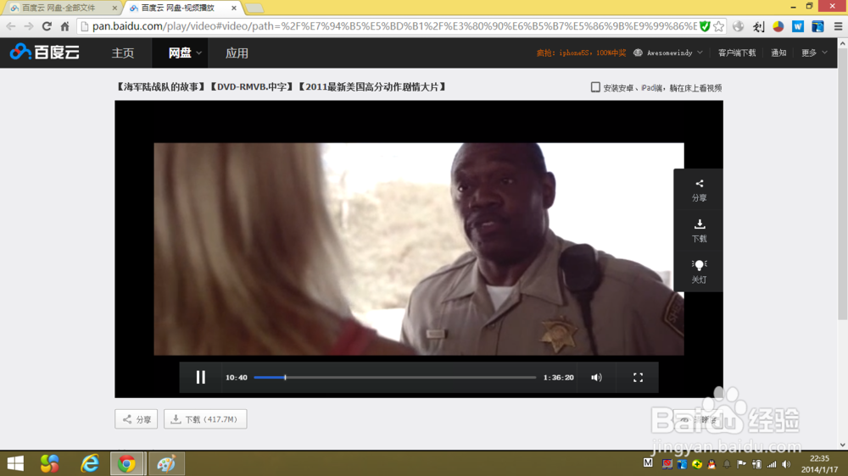This screenshot has width=848, height=476.
Task: Reload the page
Action: tap(47, 26)
